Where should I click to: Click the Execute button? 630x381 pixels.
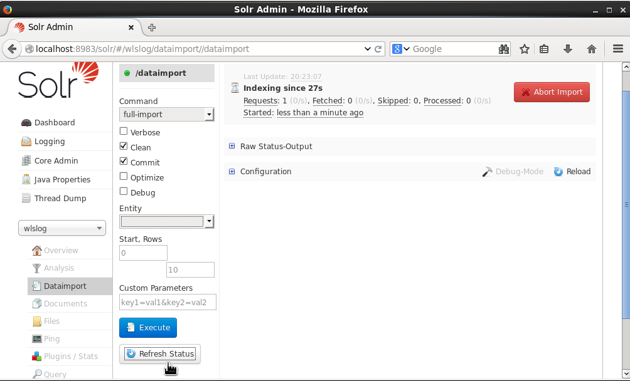point(148,328)
